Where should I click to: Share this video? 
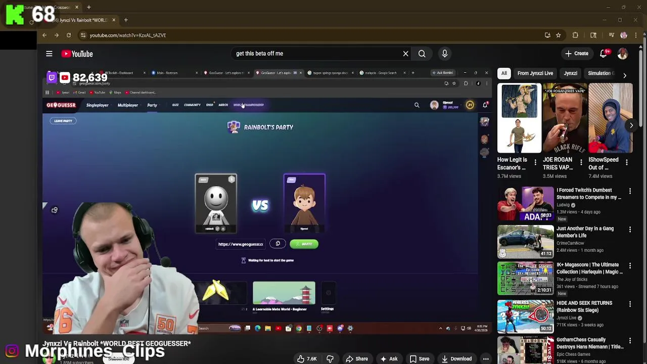[x=356, y=359]
